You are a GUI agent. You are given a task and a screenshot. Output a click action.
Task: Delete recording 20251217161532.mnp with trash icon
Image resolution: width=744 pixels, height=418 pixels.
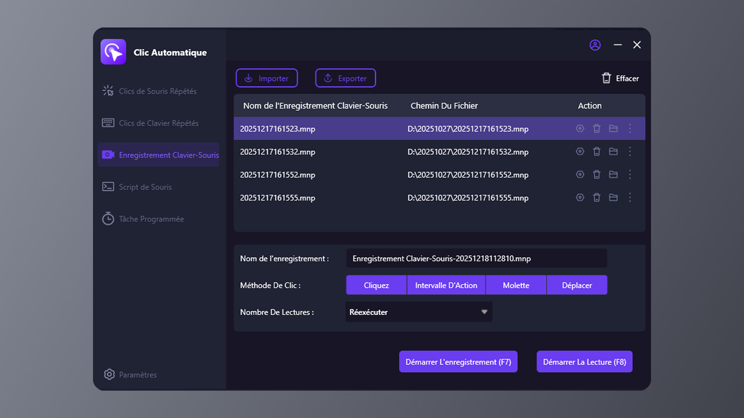(596, 151)
